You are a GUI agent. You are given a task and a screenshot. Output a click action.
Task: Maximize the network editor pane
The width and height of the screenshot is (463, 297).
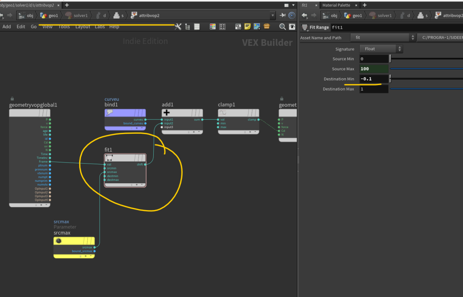coord(287,5)
